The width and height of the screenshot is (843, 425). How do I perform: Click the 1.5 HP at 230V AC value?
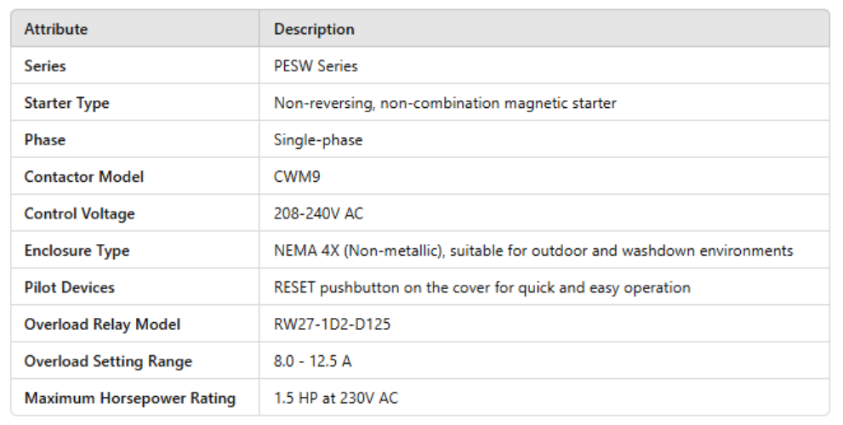click(x=336, y=398)
